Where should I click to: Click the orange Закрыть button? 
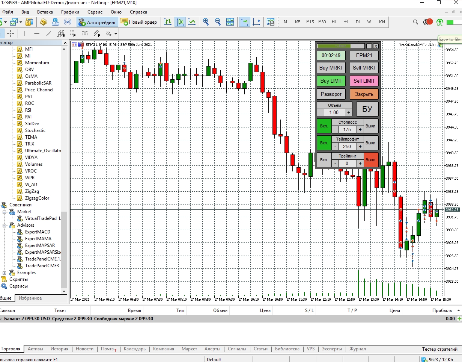pyautogui.click(x=364, y=94)
